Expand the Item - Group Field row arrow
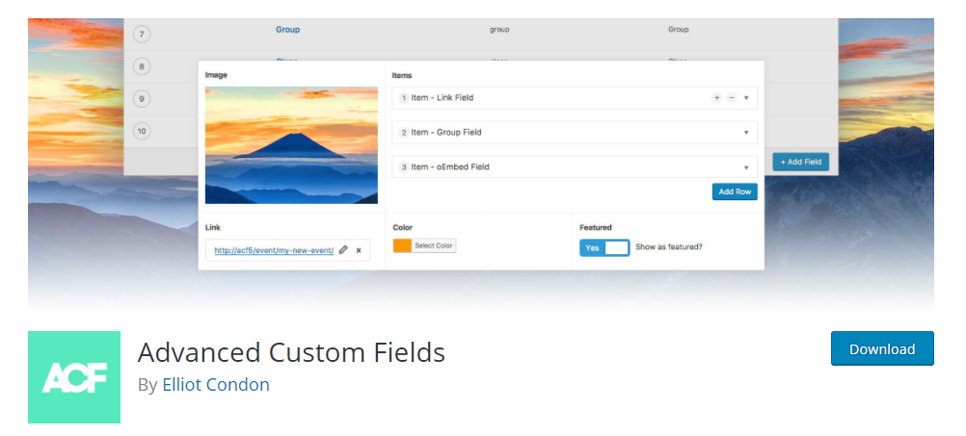Image resolution: width=966 pixels, height=436 pixels. [746, 133]
